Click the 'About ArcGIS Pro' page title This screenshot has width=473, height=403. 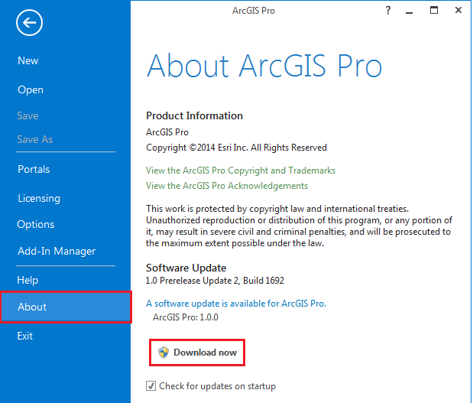pyautogui.click(x=264, y=66)
